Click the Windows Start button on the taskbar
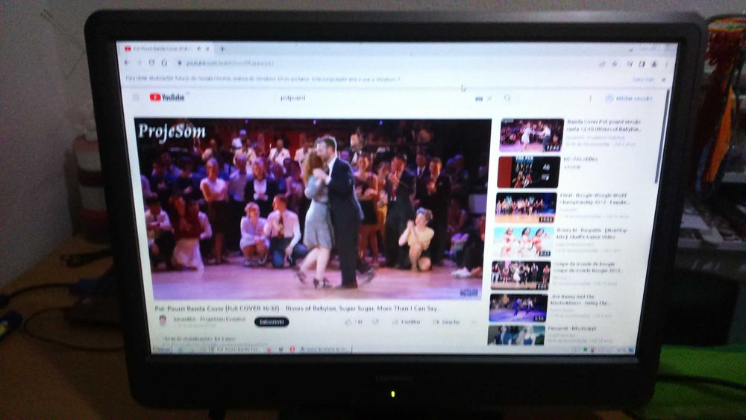 click(161, 348)
